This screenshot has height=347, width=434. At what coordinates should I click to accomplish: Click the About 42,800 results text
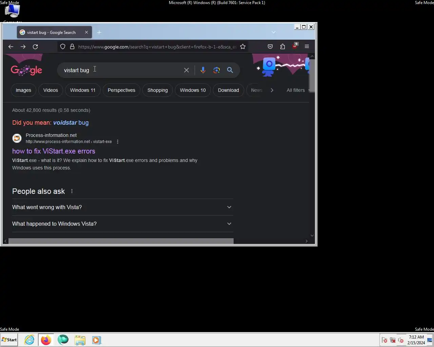click(x=51, y=110)
